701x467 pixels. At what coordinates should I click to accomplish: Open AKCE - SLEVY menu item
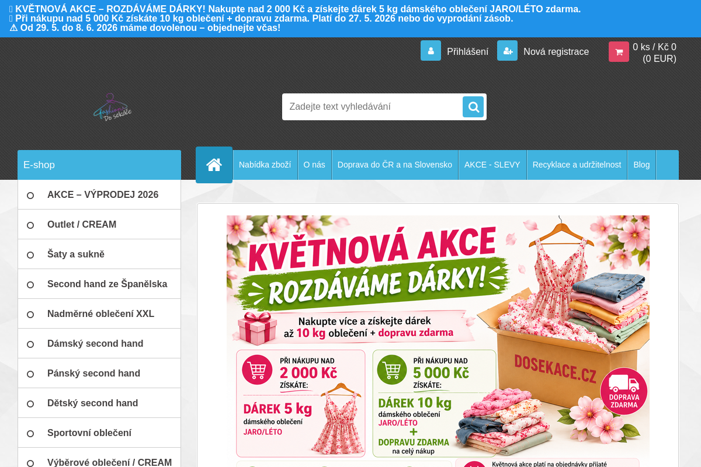pos(492,165)
